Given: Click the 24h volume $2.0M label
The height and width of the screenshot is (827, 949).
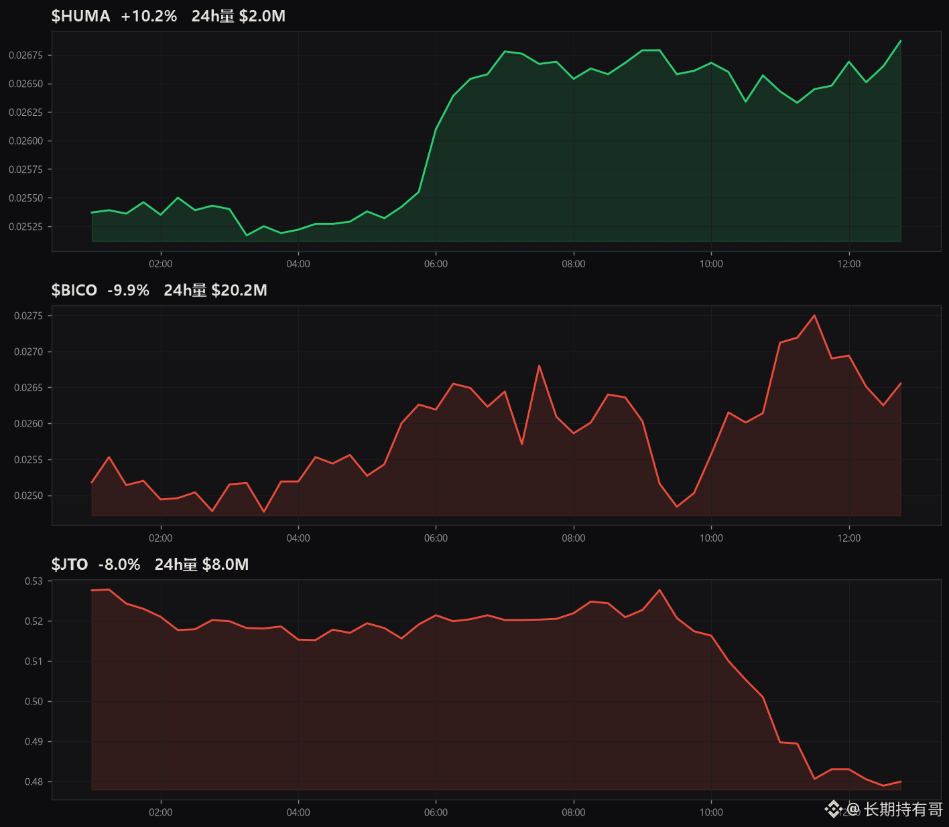Looking at the screenshot, I should click(x=239, y=16).
